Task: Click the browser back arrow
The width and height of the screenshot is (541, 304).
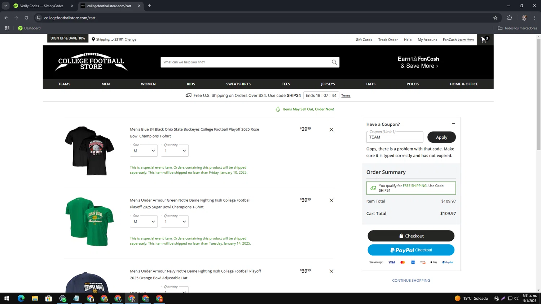Action: pyautogui.click(x=6, y=18)
